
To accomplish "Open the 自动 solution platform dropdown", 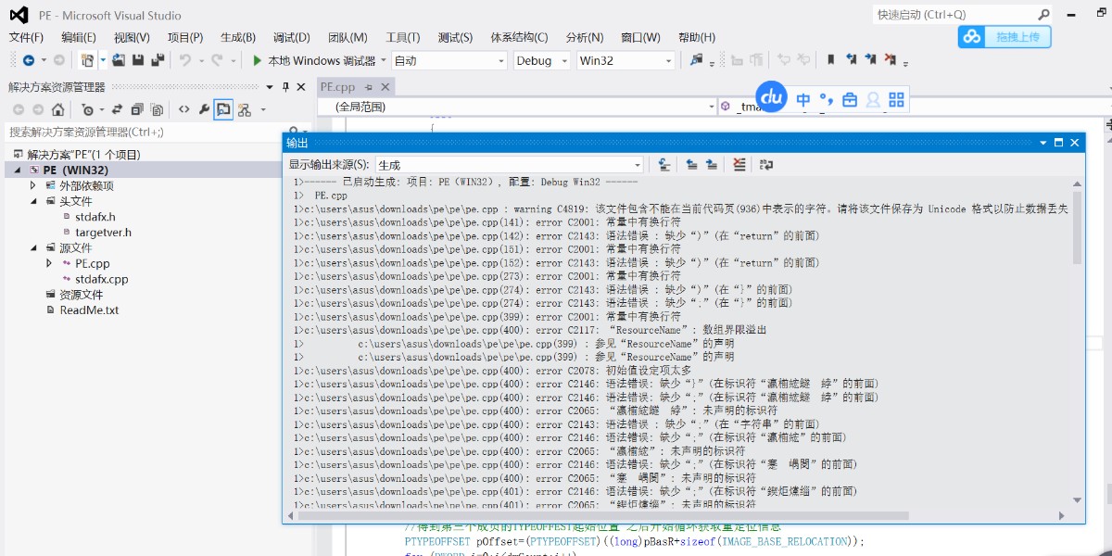I will [449, 60].
